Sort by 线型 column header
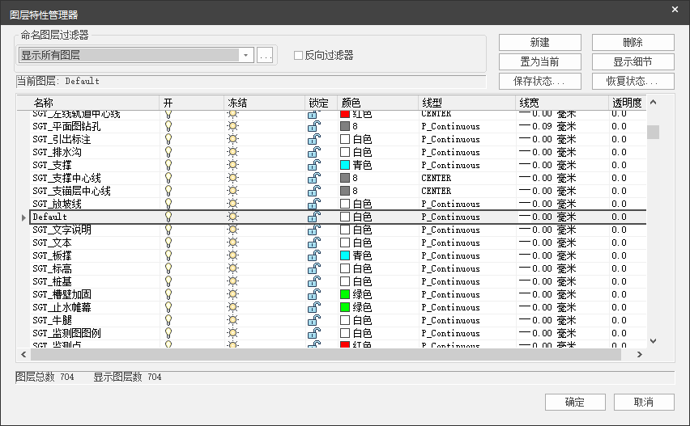 click(x=432, y=103)
